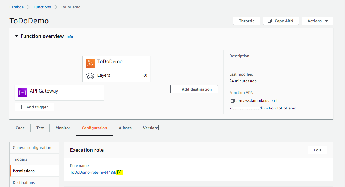Switch to the Aliases tab
Image resolution: width=345 pixels, height=187 pixels.
[125, 128]
